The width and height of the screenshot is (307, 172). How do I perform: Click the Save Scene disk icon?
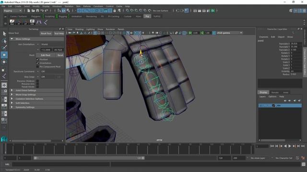pyautogui.click(x=37, y=11)
